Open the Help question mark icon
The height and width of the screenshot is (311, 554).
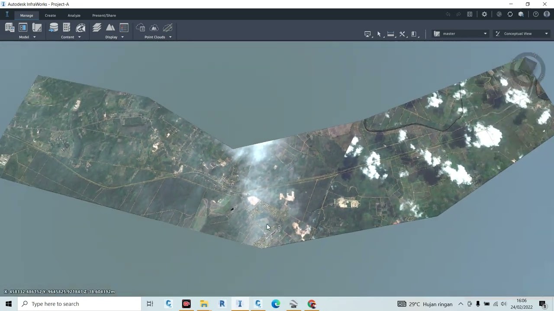(x=536, y=14)
